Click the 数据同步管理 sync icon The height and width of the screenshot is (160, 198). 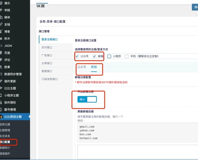pos(1,74)
